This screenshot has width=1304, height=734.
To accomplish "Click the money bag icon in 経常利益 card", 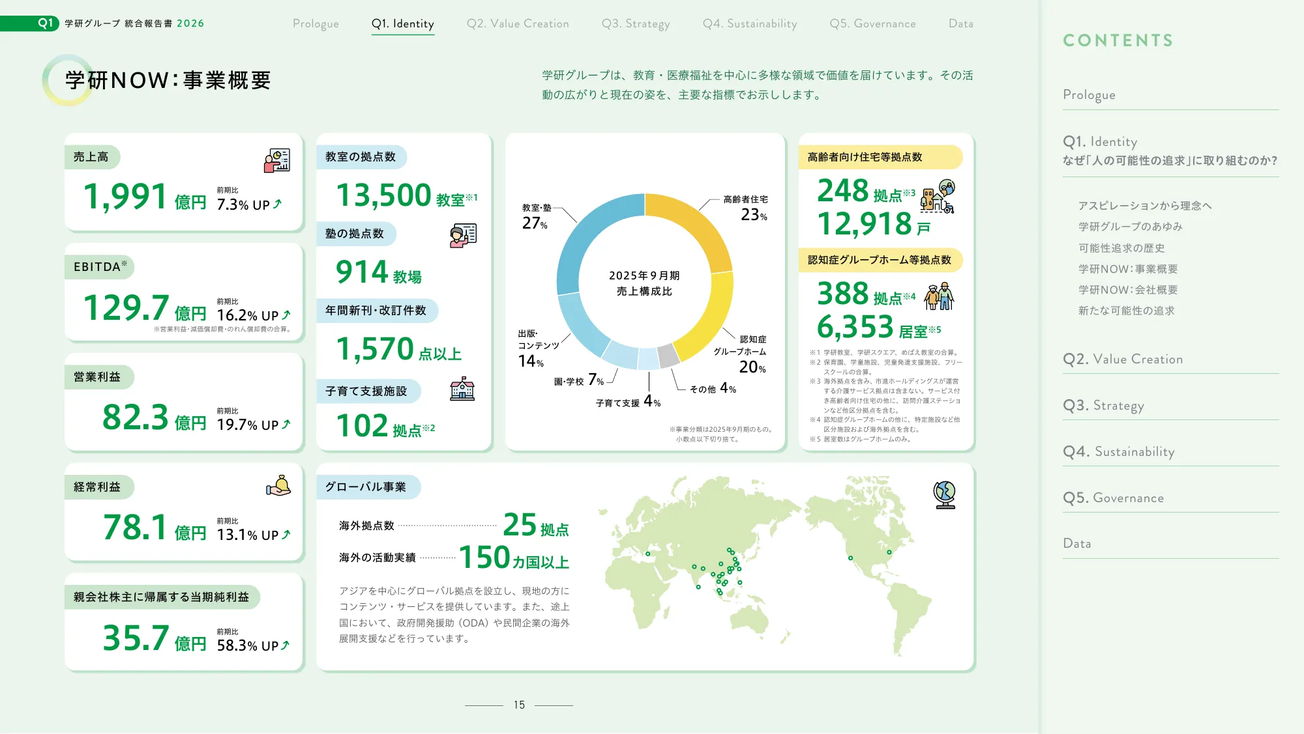I will pyautogui.click(x=278, y=486).
